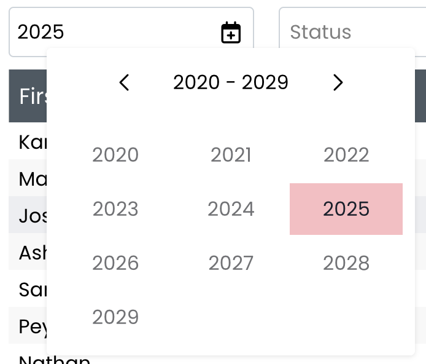Open the Status filter field

point(350,32)
